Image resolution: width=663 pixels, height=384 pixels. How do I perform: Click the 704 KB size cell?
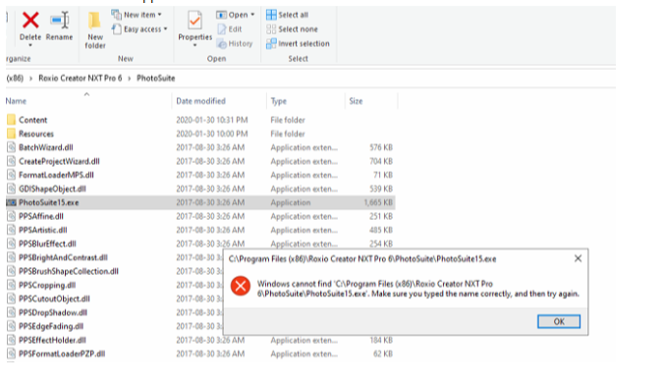381,161
